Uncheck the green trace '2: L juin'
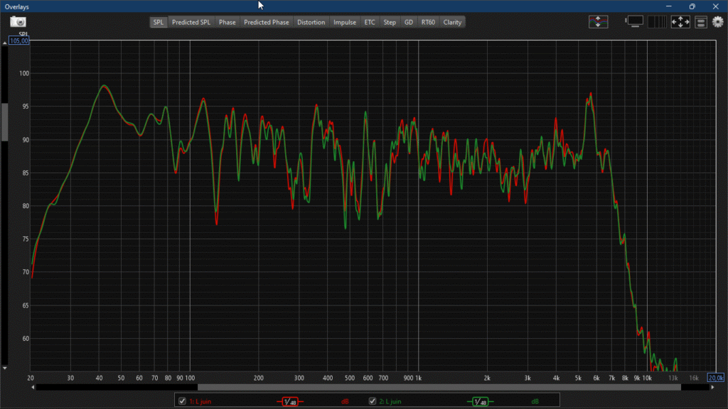Screen dimensions: 728x409 [x=373, y=401]
